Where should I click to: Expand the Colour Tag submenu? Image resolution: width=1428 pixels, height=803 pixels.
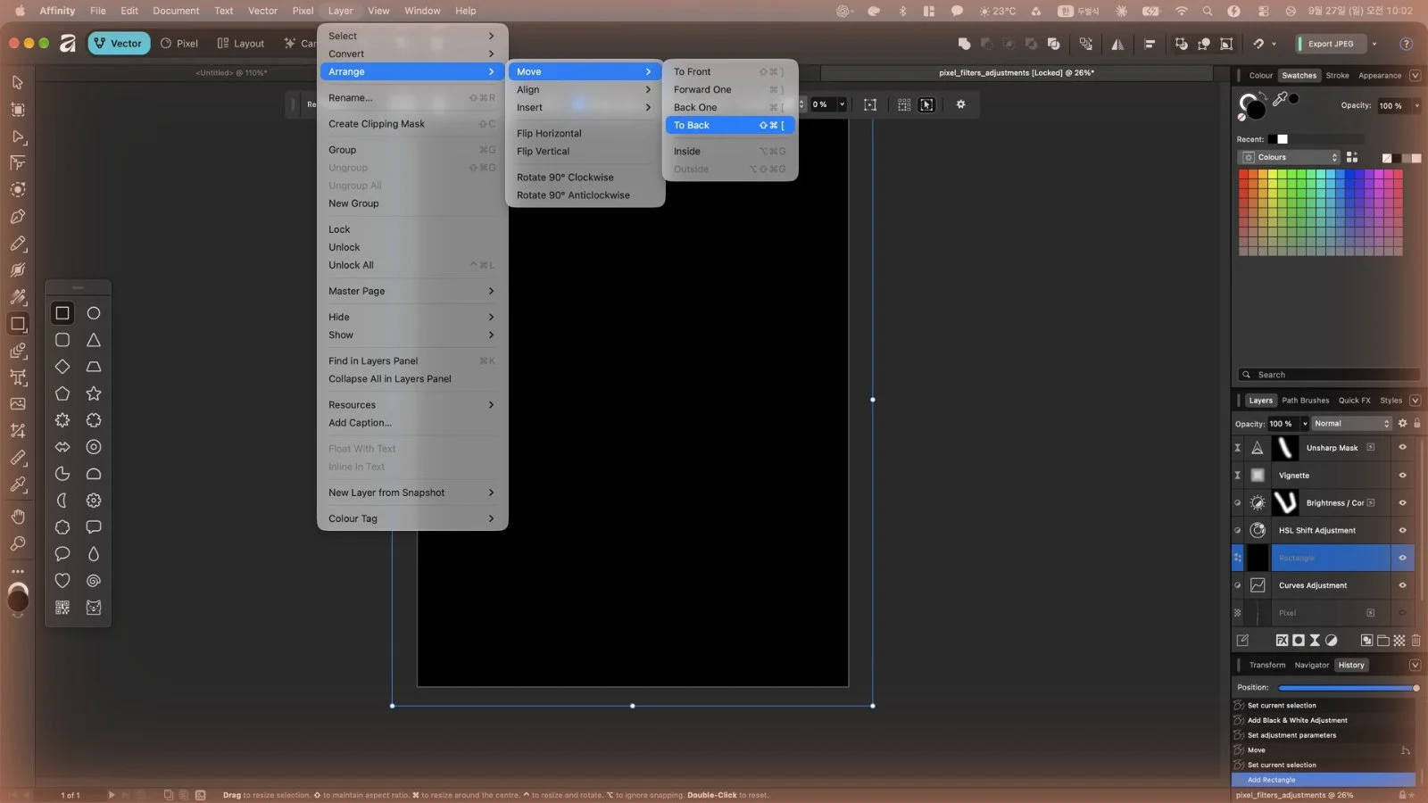(x=412, y=518)
